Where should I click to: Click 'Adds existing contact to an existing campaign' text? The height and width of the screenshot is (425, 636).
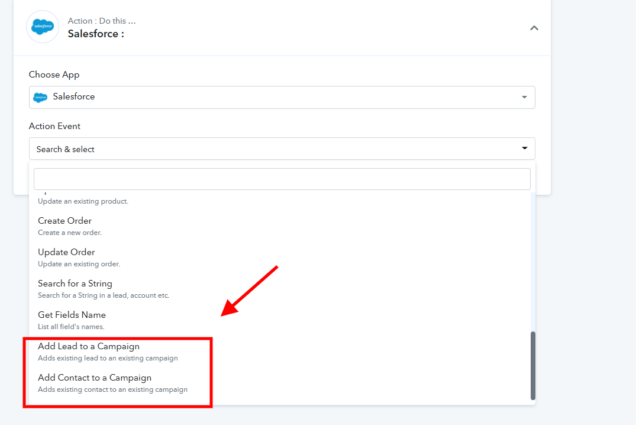coord(113,389)
